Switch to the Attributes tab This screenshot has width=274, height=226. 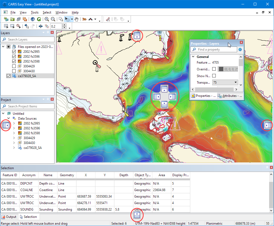click(230, 96)
